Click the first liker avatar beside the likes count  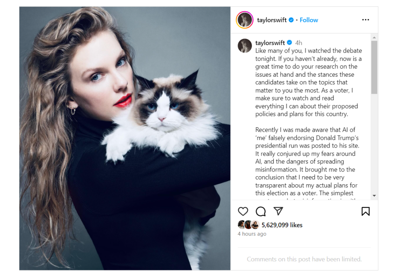click(x=242, y=224)
